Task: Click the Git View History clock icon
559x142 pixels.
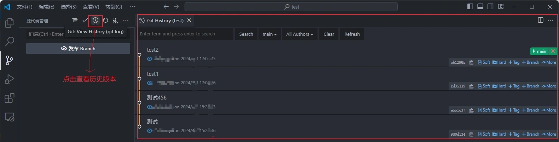Action: click(95, 21)
